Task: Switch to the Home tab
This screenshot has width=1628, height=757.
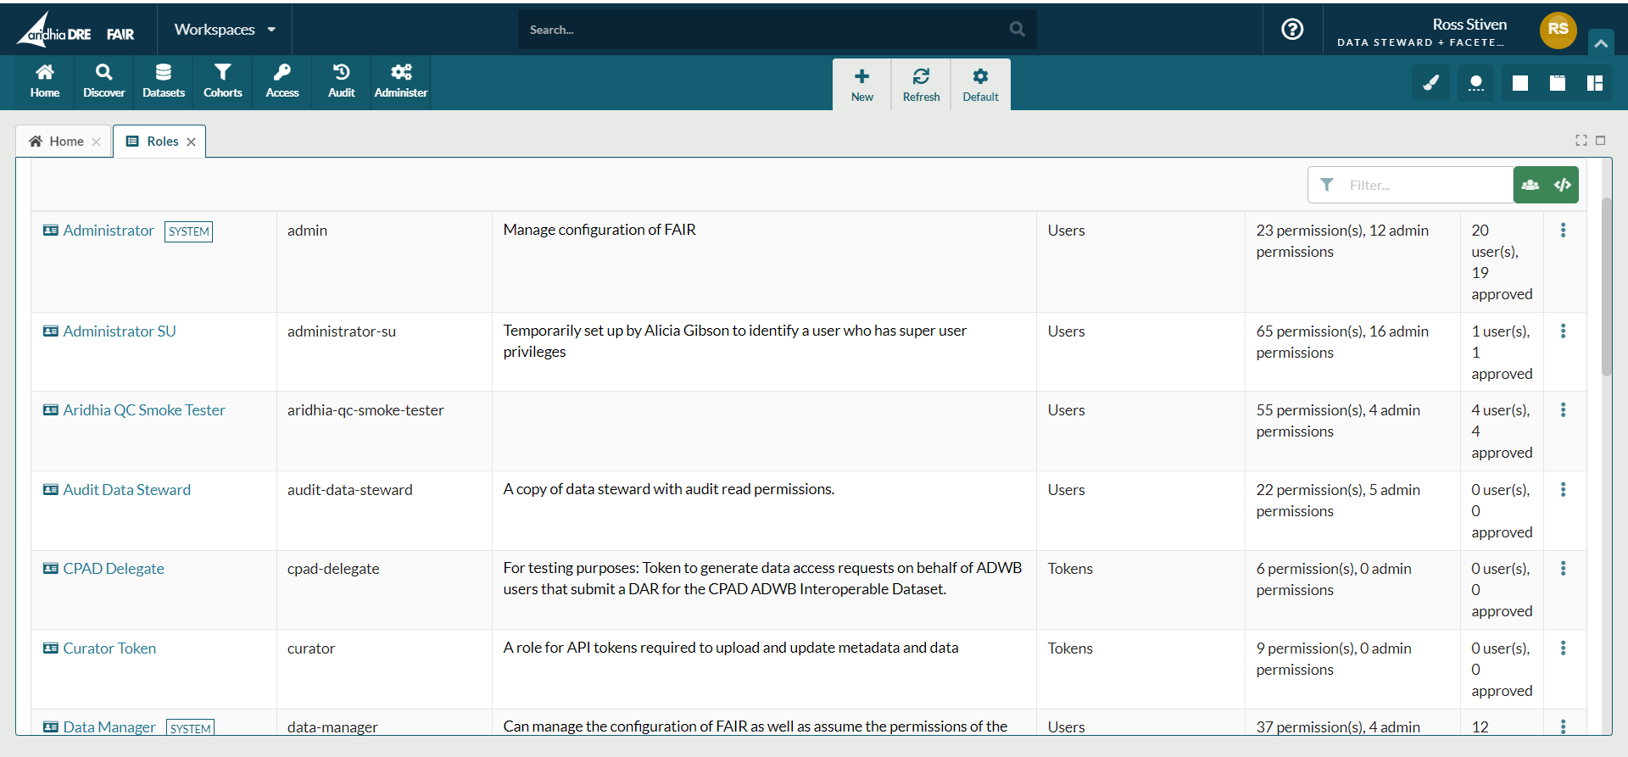Action: click(58, 142)
